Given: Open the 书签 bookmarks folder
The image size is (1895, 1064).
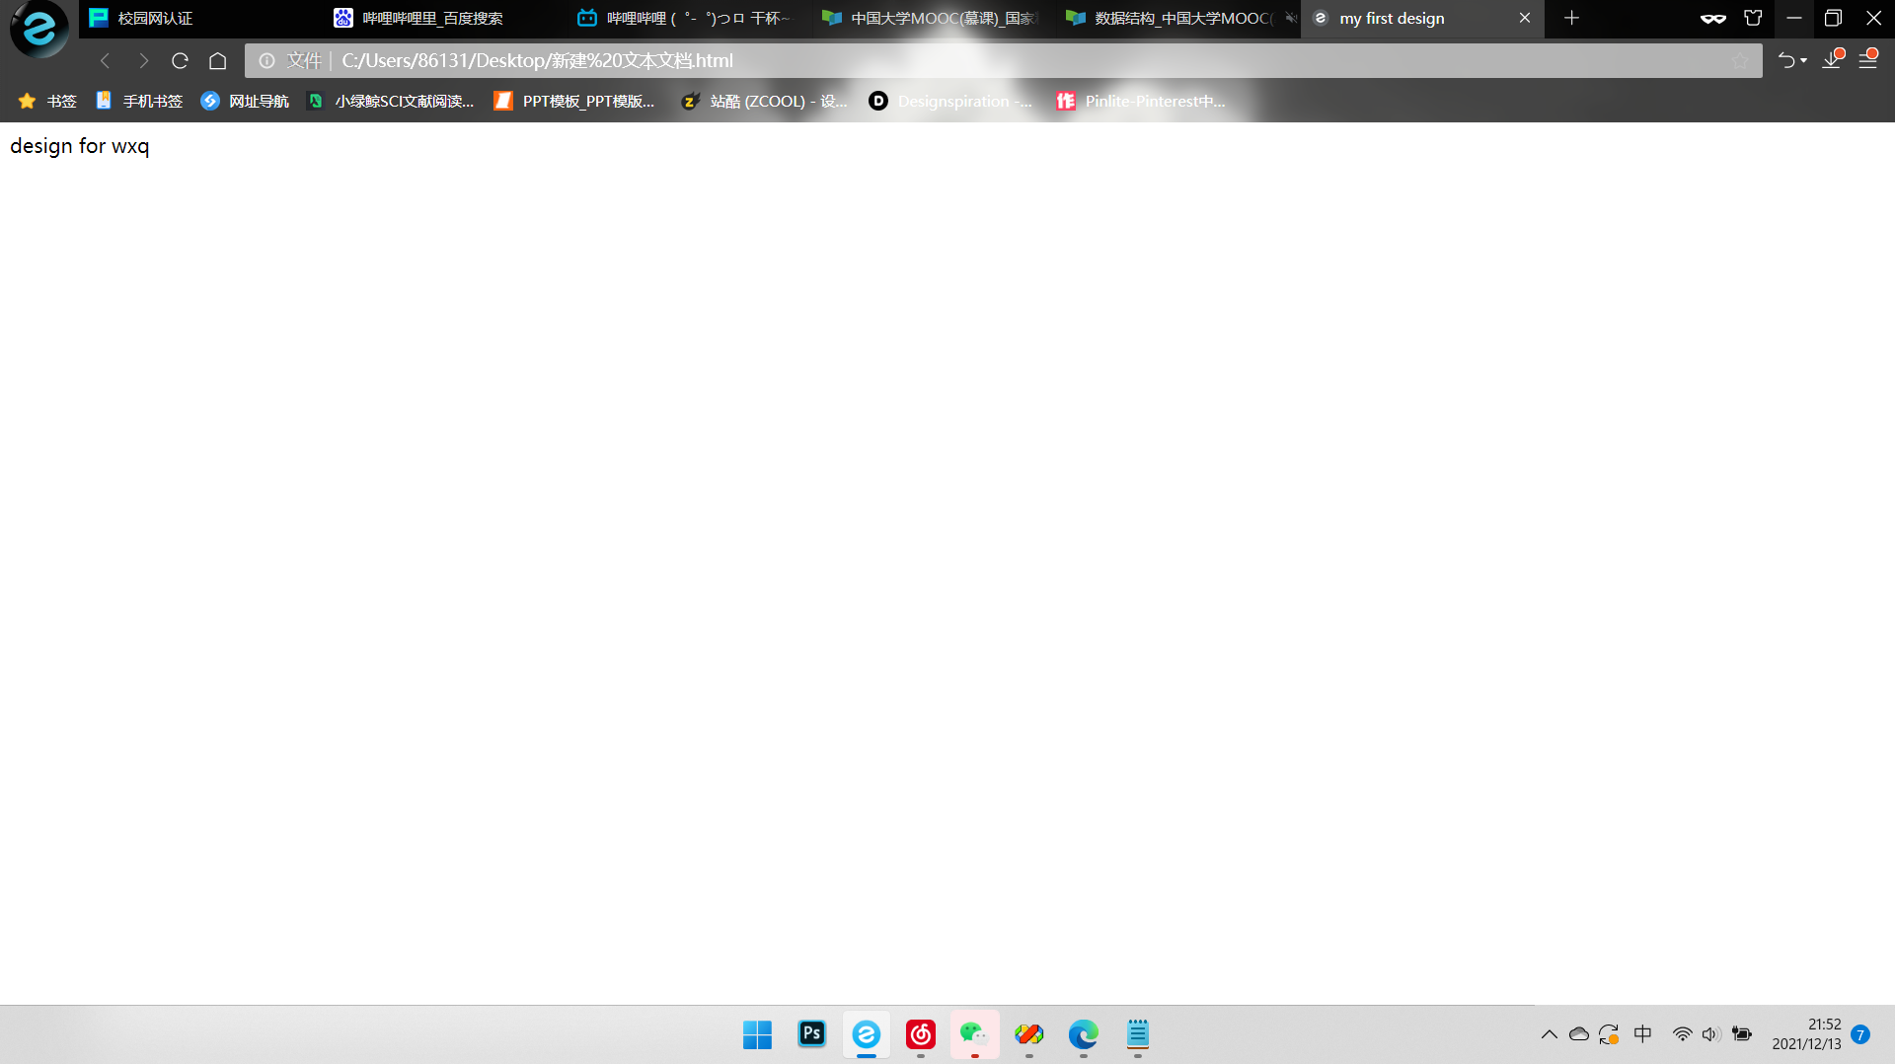Looking at the screenshot, I should (47, 101).
